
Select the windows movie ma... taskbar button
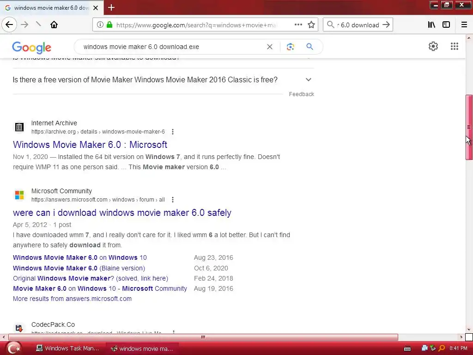(x=142, y=349)
